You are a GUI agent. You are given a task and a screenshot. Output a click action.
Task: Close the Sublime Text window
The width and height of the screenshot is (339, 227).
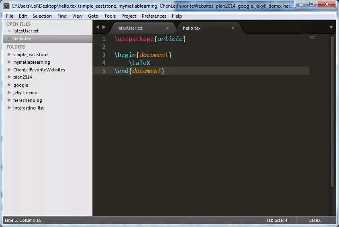327,4
